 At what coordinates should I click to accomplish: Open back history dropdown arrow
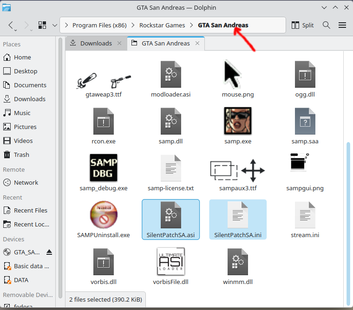point(15,30)
